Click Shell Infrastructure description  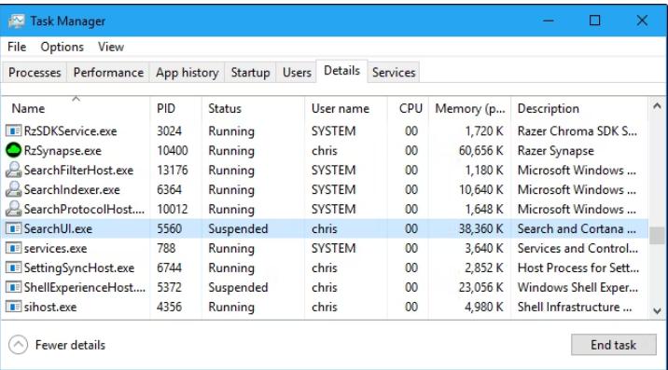coord(575,308)
